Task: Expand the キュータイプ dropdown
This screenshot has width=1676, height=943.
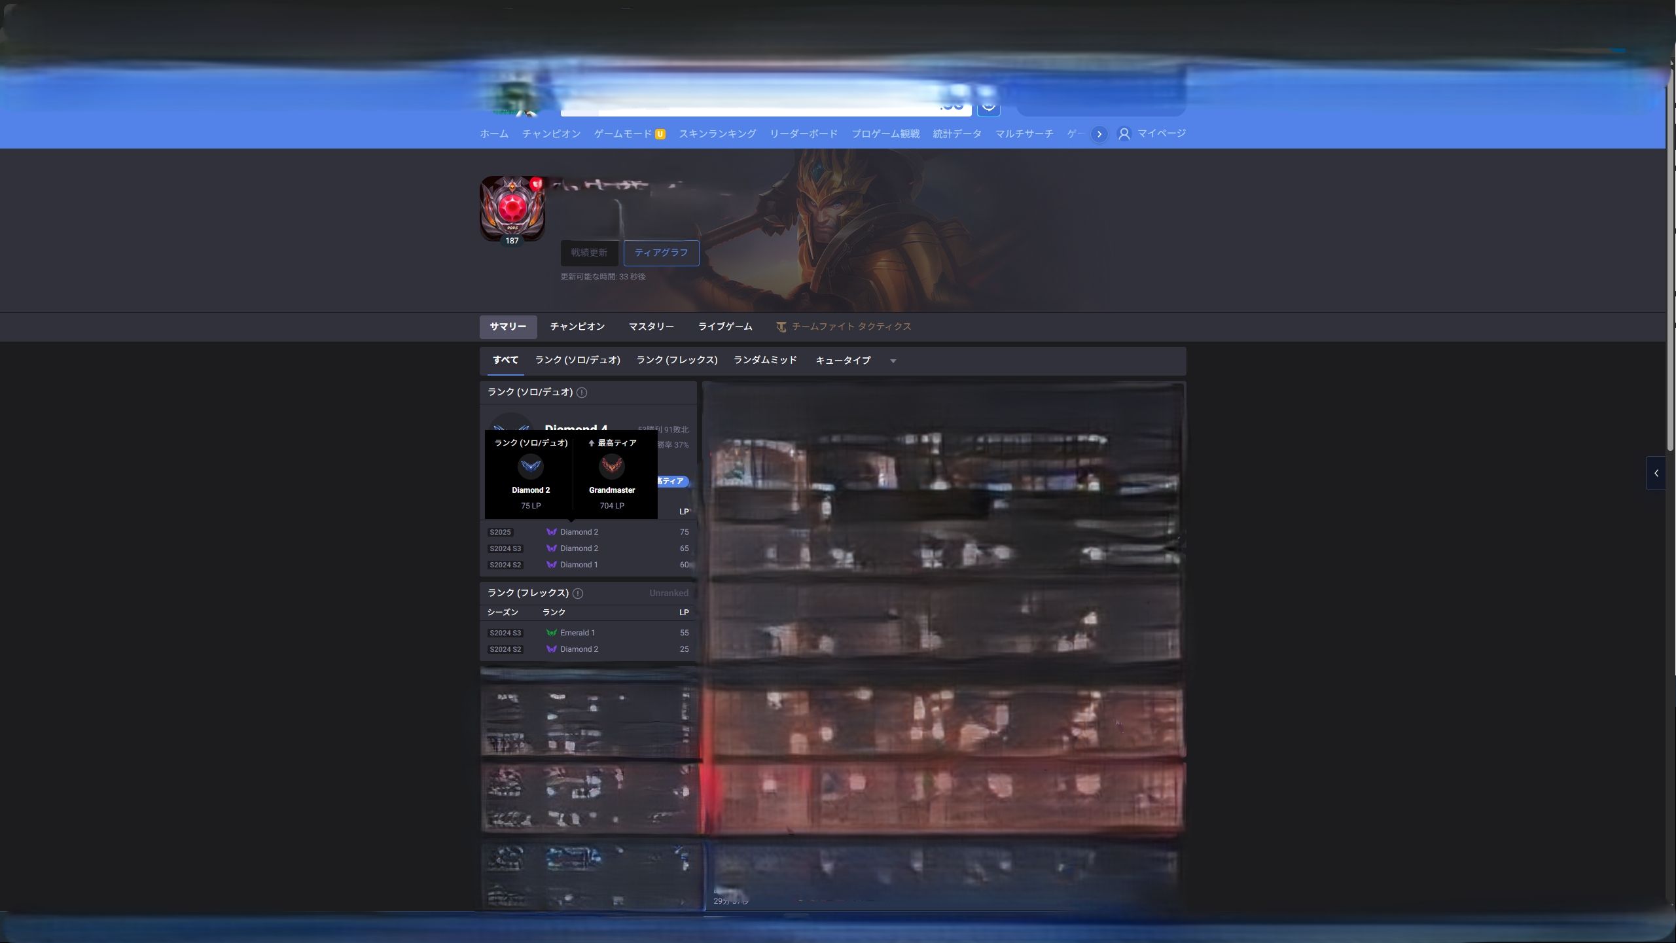Action: tap(856, 361)
